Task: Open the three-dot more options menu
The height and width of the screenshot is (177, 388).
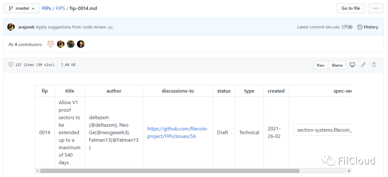Action: (376, 8)
